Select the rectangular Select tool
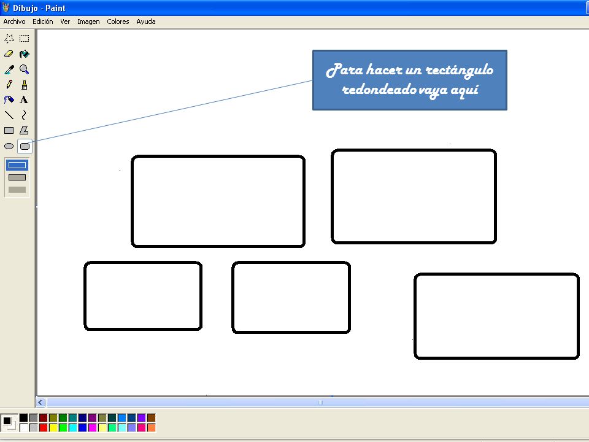Viewport: 589px width, 442px height. point(25,38)
